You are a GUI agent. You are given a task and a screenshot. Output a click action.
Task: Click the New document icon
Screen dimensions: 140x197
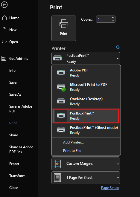pos(4,30)
